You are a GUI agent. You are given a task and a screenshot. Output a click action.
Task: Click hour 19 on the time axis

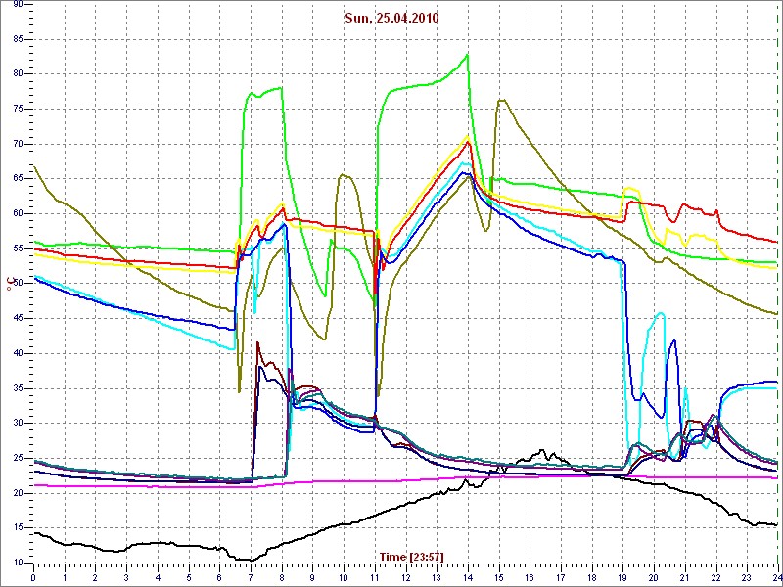coord(622,577)
